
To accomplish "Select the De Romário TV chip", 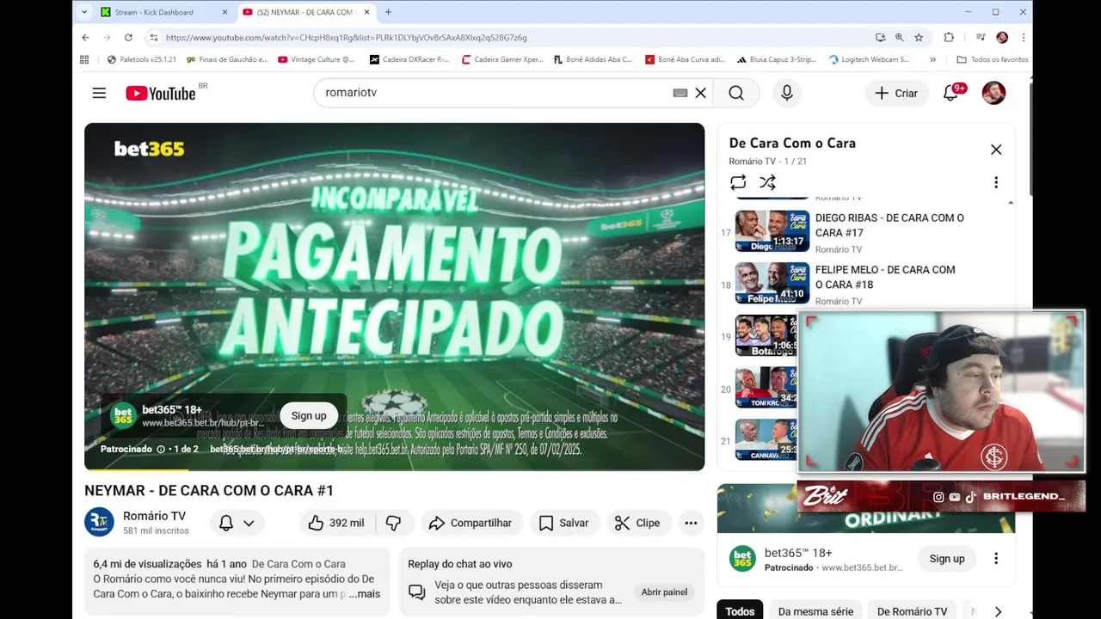I will pyautogui.click(x=912, y=611).
